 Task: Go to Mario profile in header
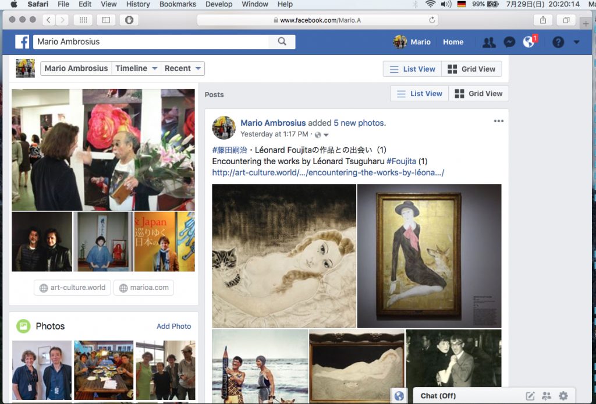[x=412, y=42]
